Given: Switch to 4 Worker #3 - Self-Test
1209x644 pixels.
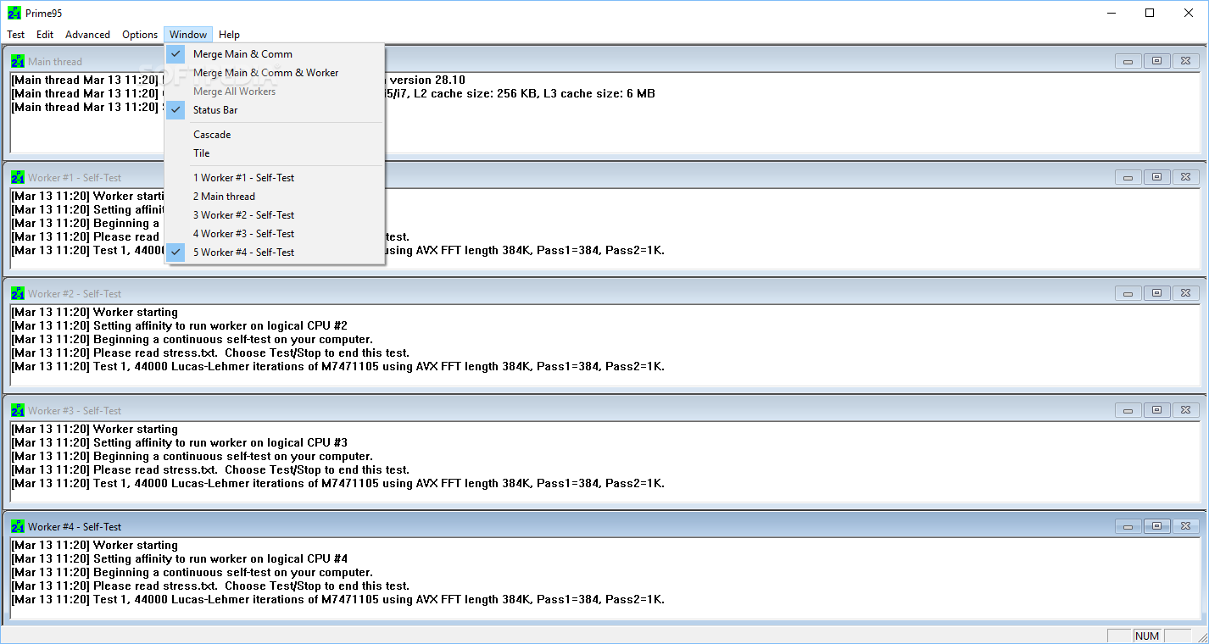Looking at the screenshot, I should [x=275, y=233].
